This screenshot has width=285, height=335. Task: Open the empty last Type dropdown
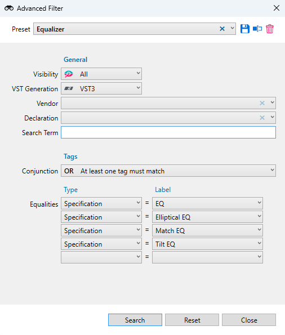[x=101, y=257]
